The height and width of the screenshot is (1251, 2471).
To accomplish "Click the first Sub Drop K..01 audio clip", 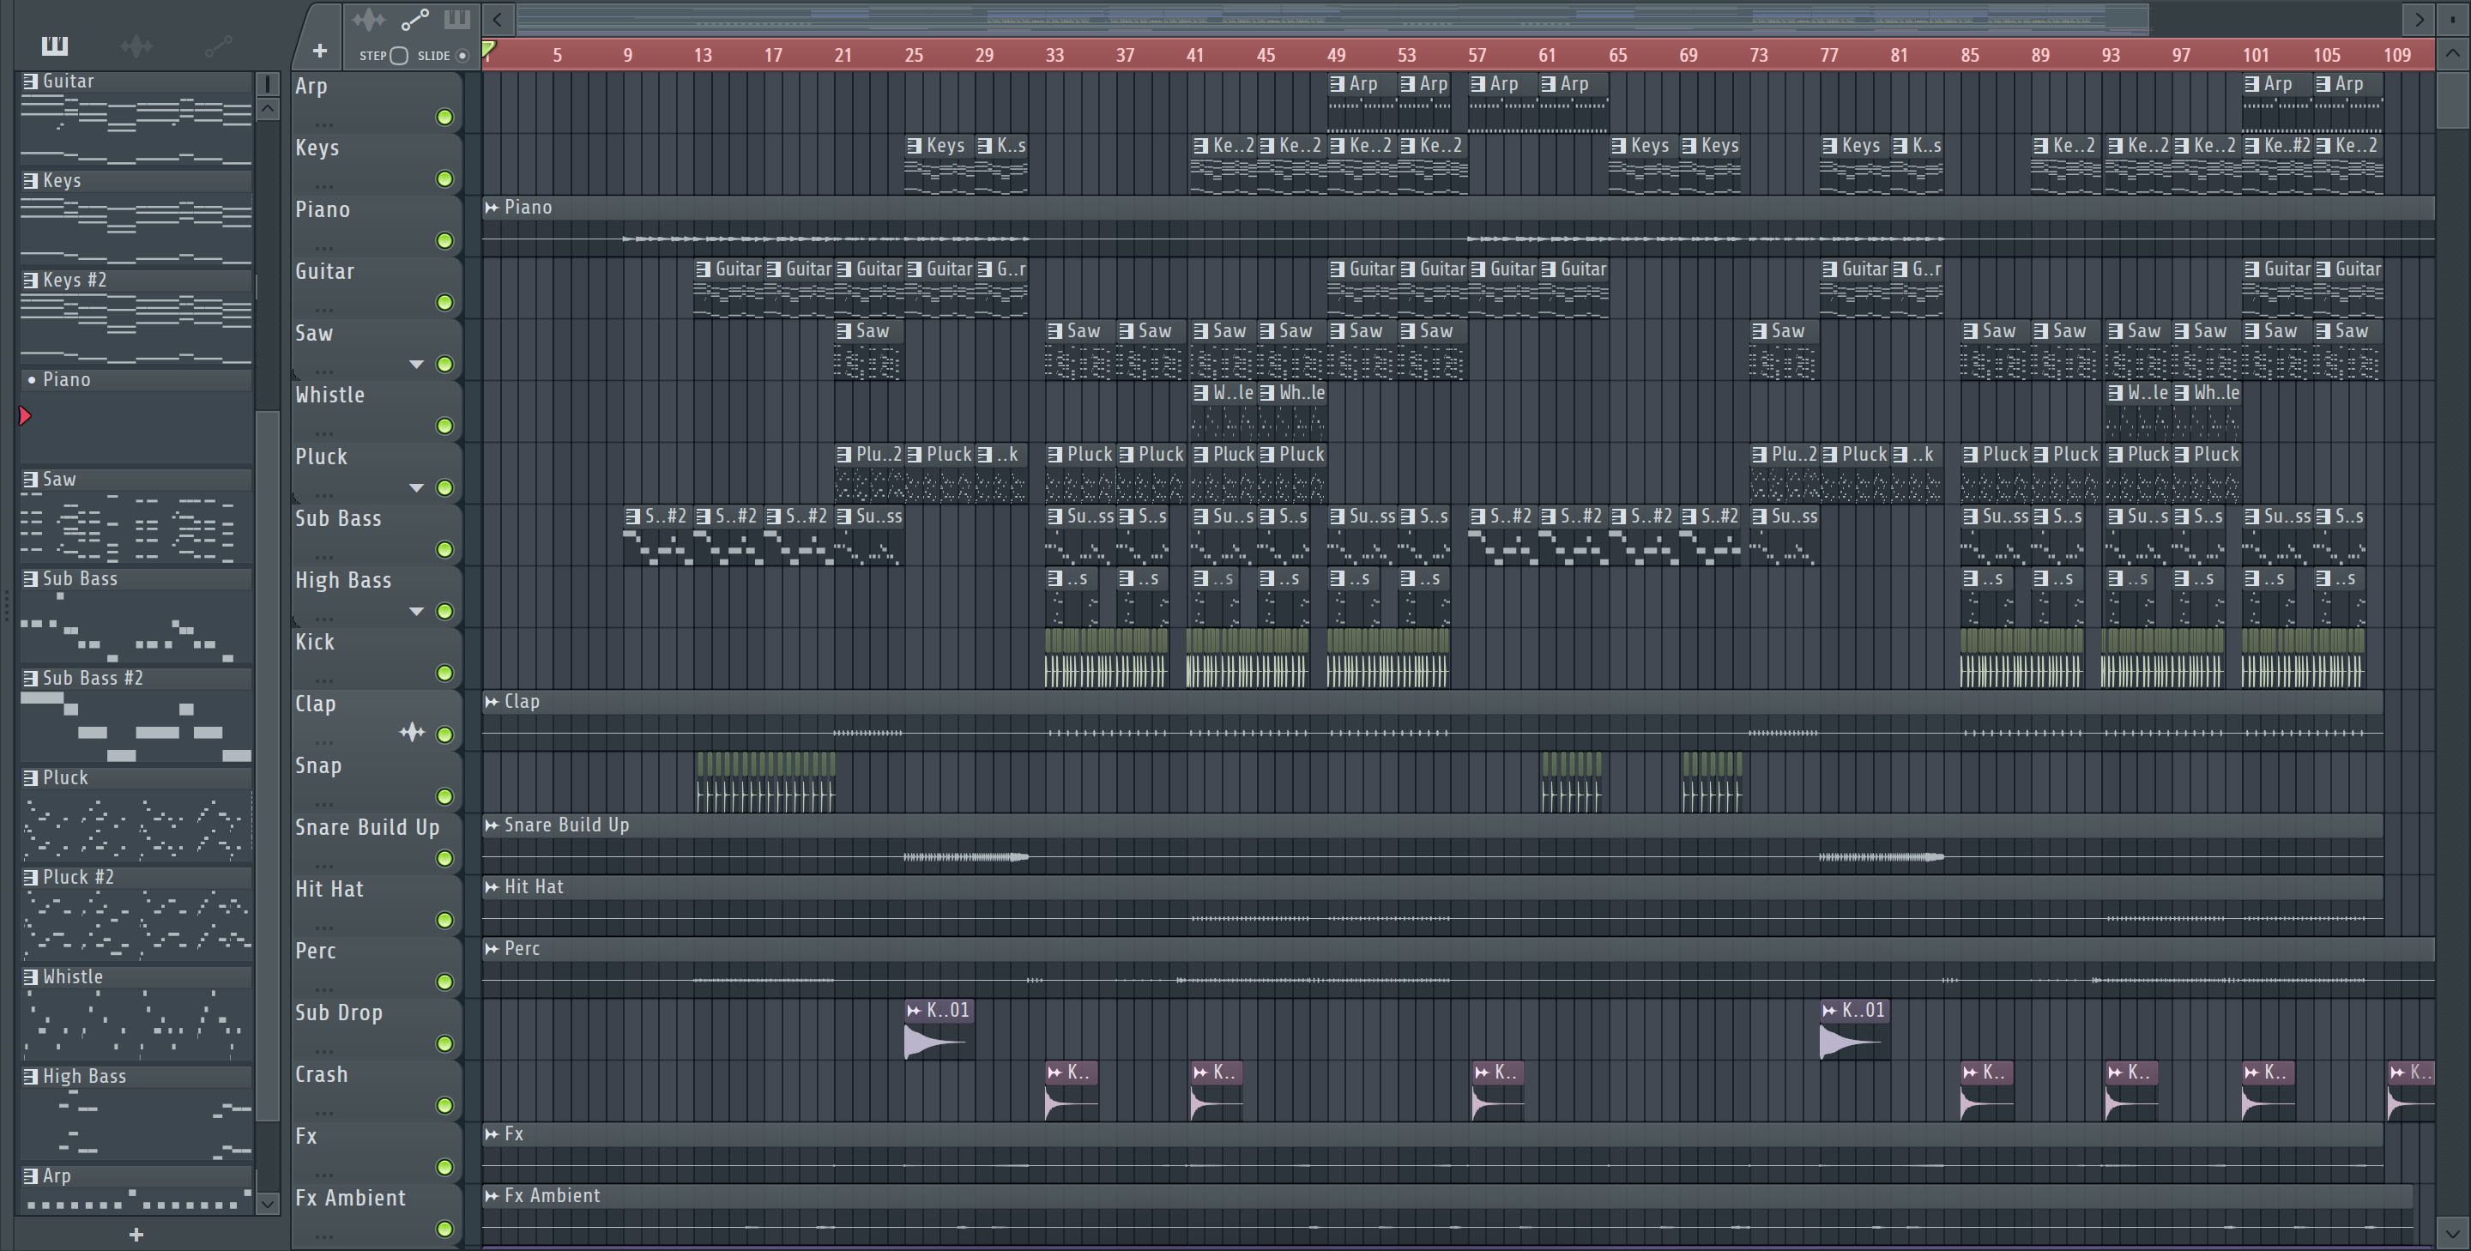I will point(938,1030).
